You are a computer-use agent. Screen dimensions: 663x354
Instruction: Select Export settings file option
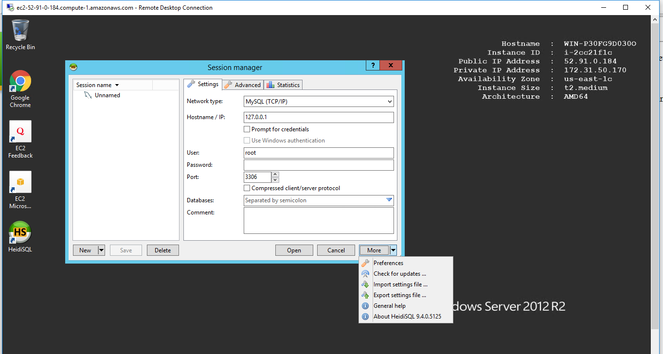coord(399,295)
